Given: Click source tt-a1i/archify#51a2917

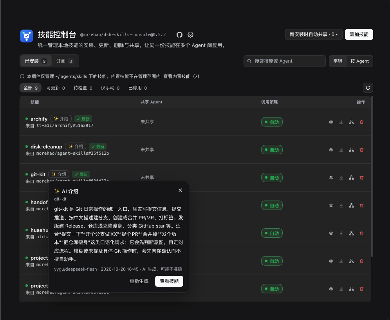Looking at the screenshot, I should click(x=65, y=125).
